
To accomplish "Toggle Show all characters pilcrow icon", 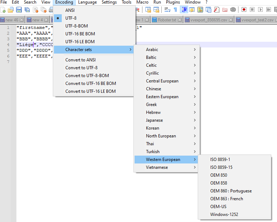I will tap(175, 10).
